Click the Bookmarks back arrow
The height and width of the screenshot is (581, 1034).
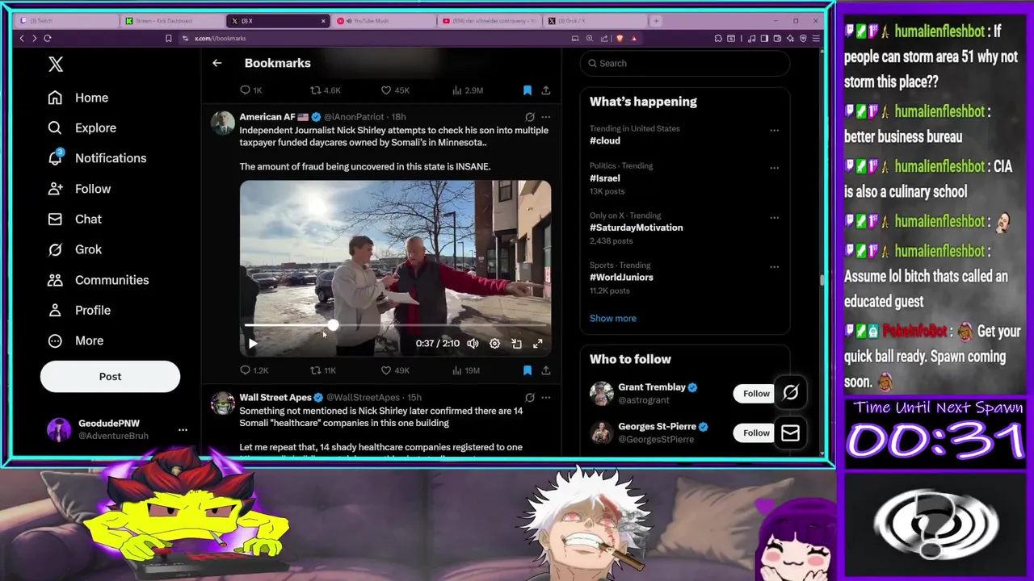point(216,63)
